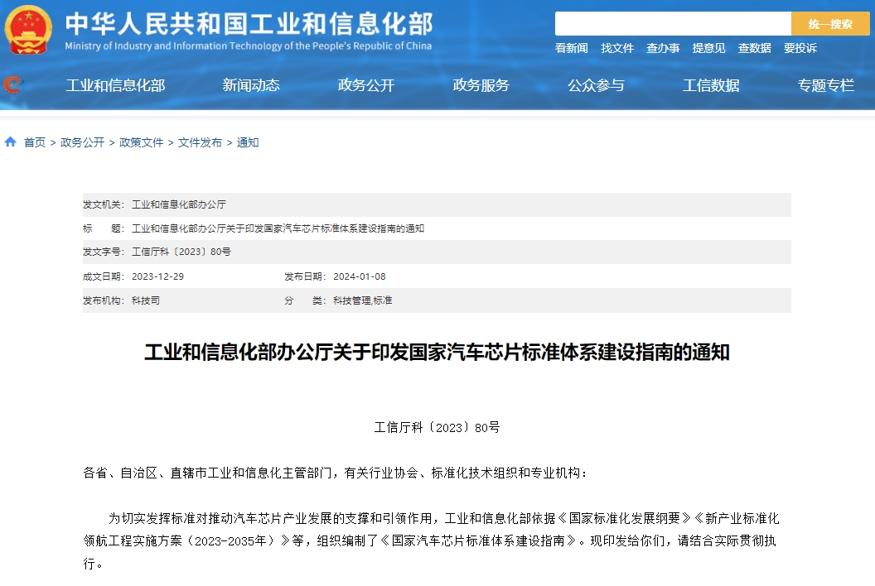Click the 查办事 quick link
Viewport: 875px width, 586px height.
pyautogui.click(x=663, y=48)
